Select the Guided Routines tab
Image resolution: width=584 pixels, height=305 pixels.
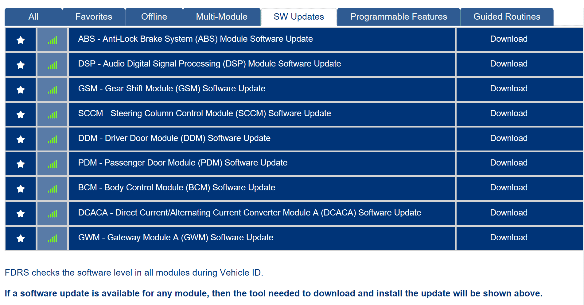(507, 17)
